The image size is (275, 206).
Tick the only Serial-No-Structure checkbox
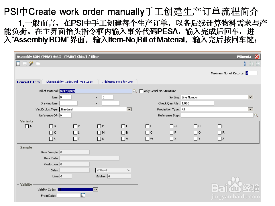[x=141, y=91]
